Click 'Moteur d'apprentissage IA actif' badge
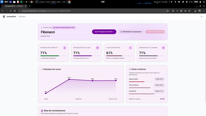This screenshot has width=206, height=116. click(x=64, y=27)
